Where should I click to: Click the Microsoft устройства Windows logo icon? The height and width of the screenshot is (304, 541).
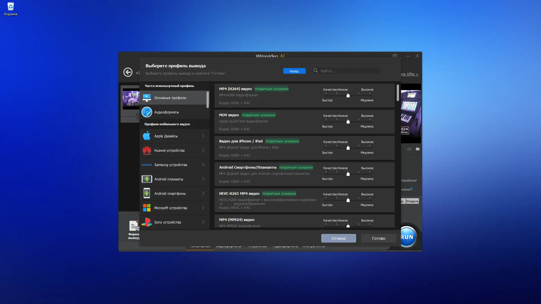click(x=147, y=208)
